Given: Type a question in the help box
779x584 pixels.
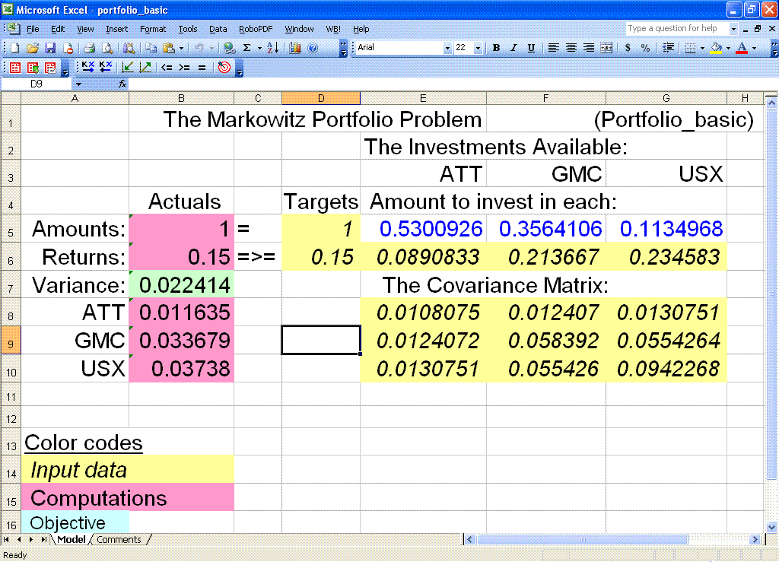Looking at the screenshot, I should coord(677,29).
